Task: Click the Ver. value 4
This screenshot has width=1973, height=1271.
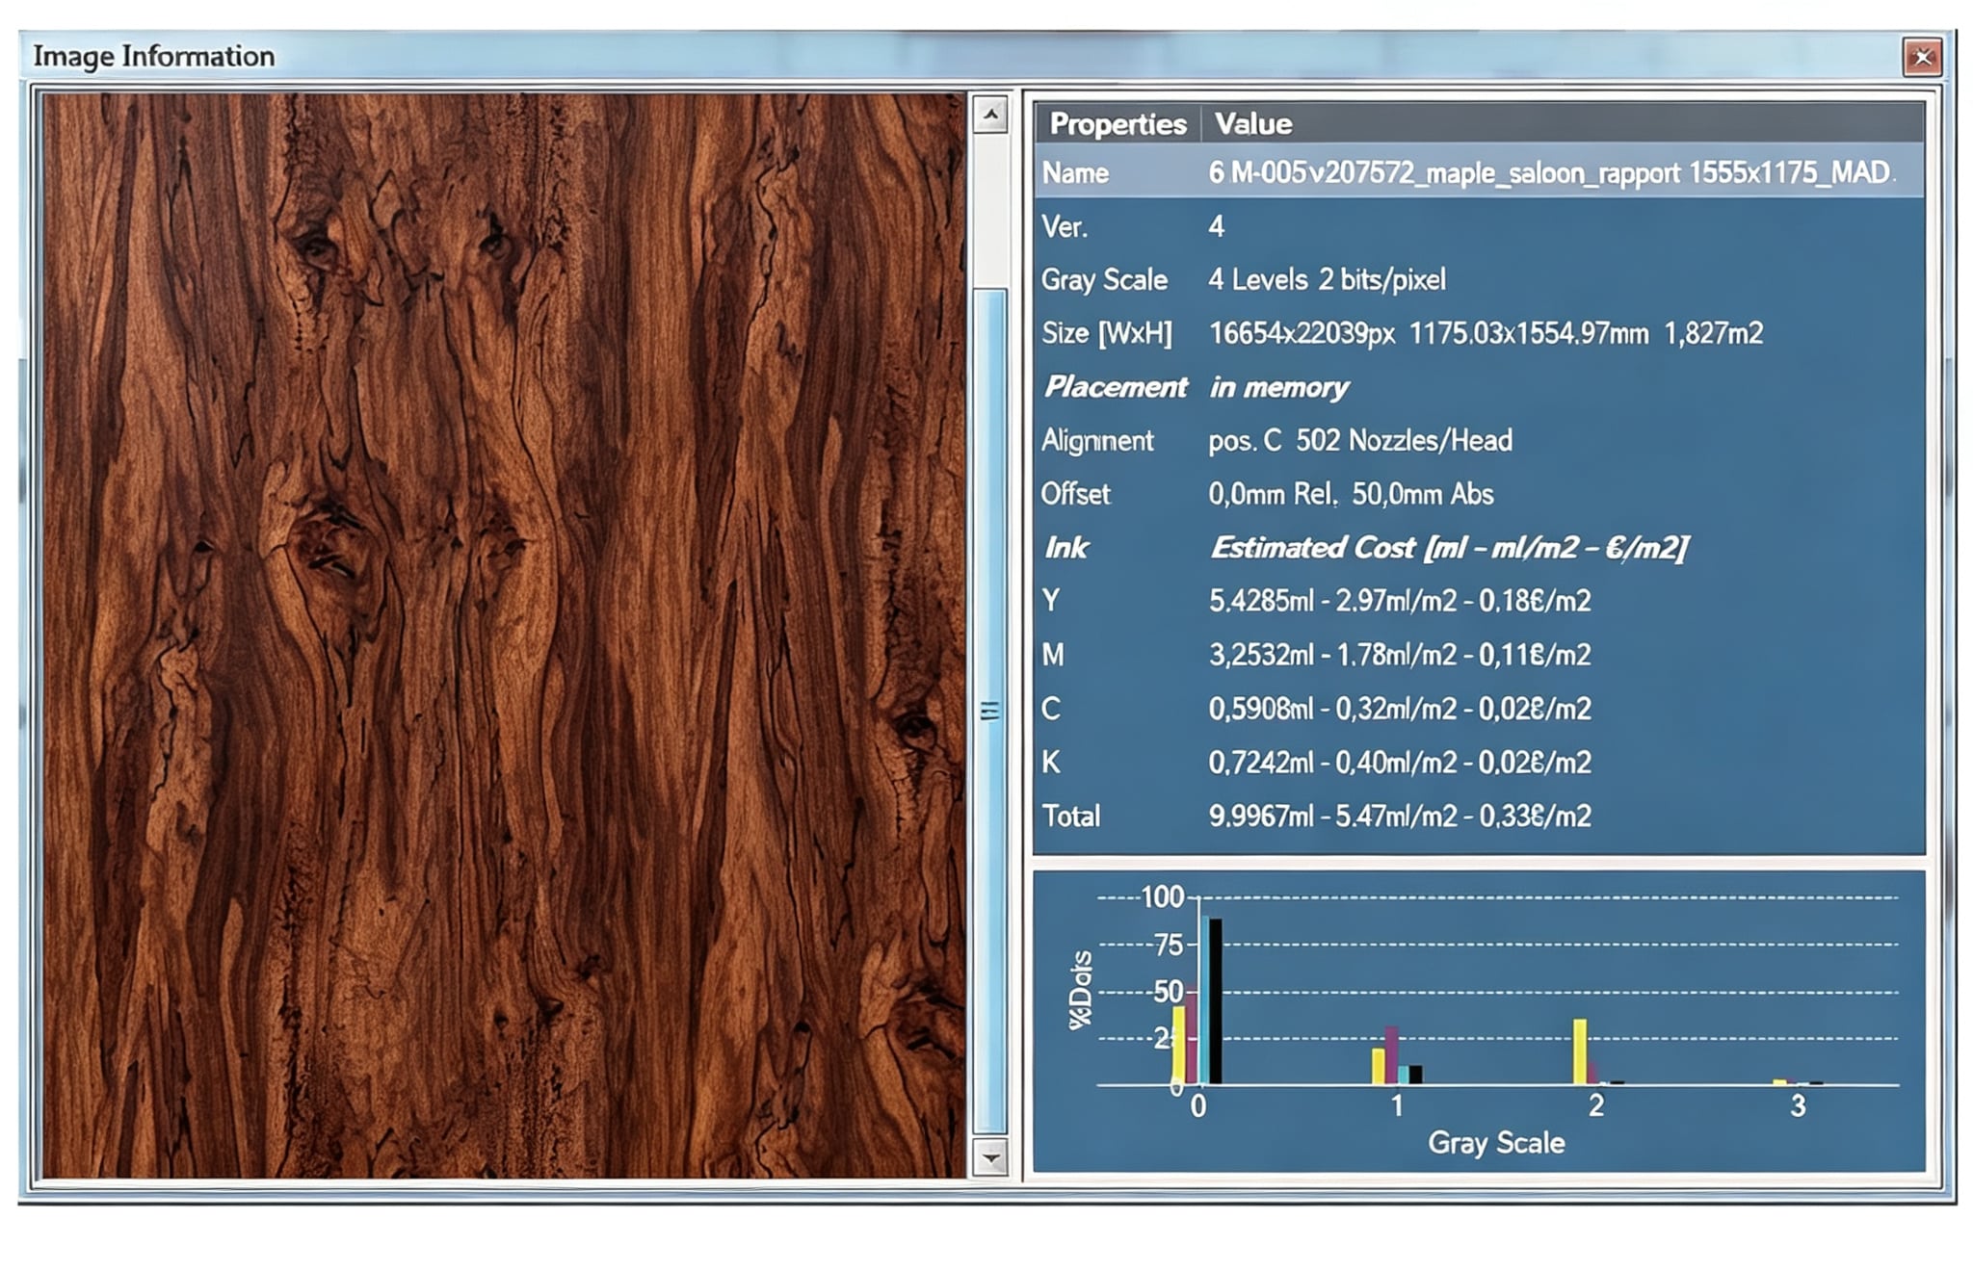Action: (x=1216, y=227)
